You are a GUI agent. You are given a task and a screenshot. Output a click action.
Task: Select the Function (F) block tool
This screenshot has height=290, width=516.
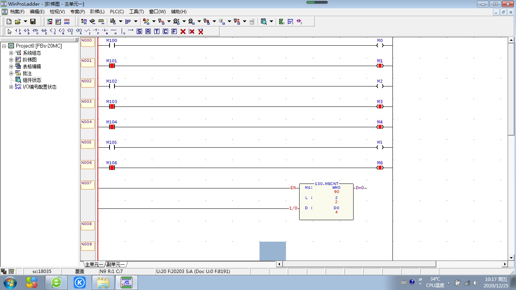(174, 31)
